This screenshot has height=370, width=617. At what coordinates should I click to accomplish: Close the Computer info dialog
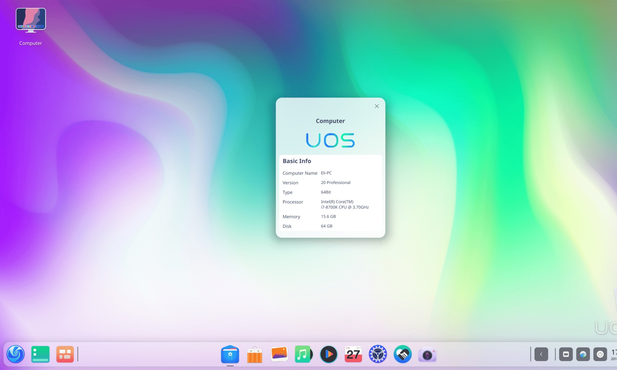[376, 106]
